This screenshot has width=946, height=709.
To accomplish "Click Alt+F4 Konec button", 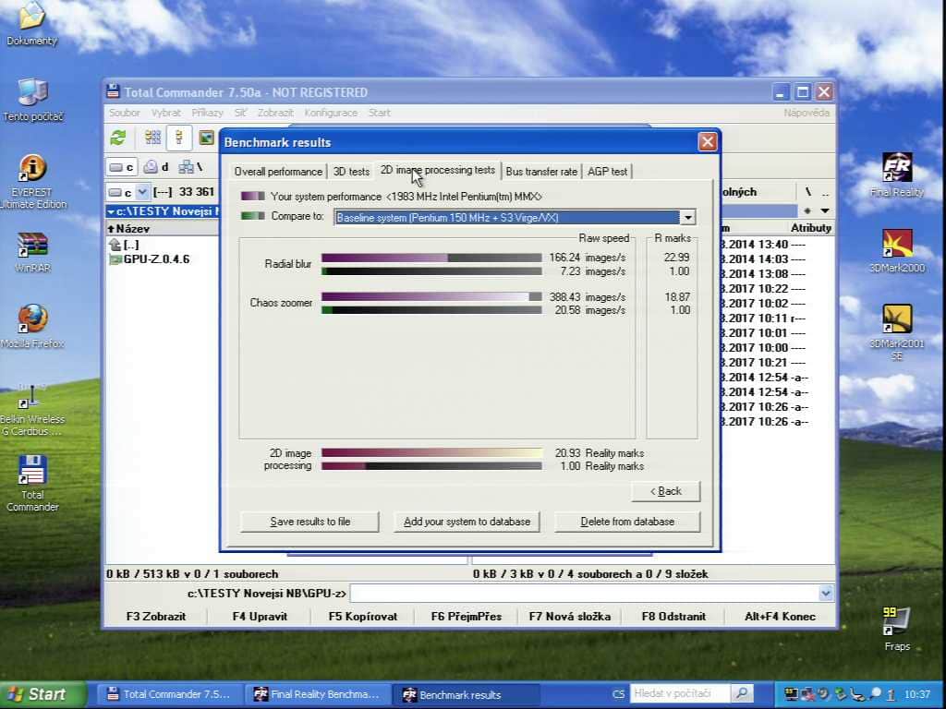I will 780,617.
